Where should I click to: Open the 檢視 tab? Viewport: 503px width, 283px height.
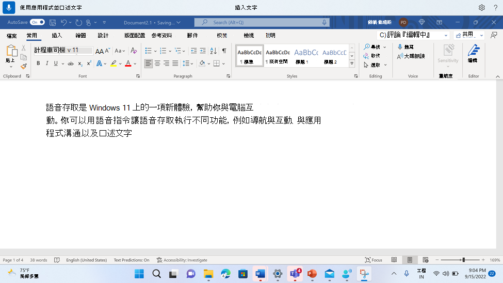pos(249,35)
